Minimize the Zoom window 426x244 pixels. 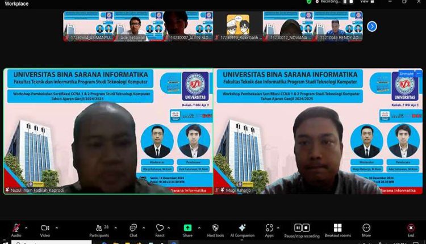(390, 2)
